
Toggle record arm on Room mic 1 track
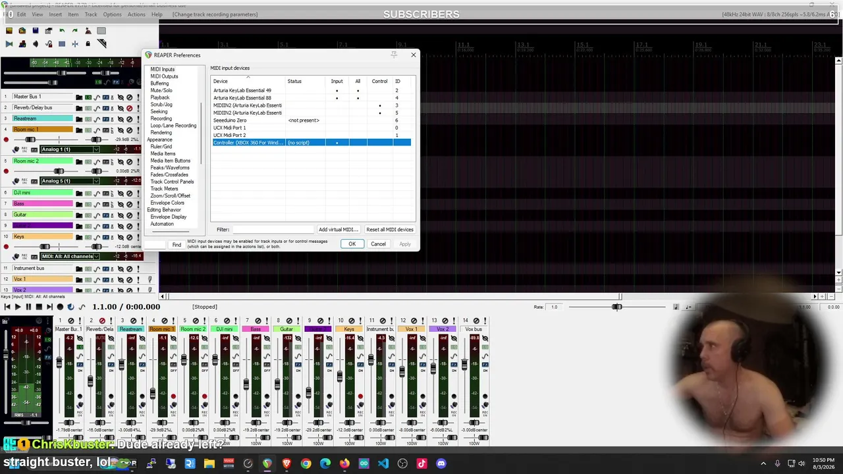coord(6,140)
